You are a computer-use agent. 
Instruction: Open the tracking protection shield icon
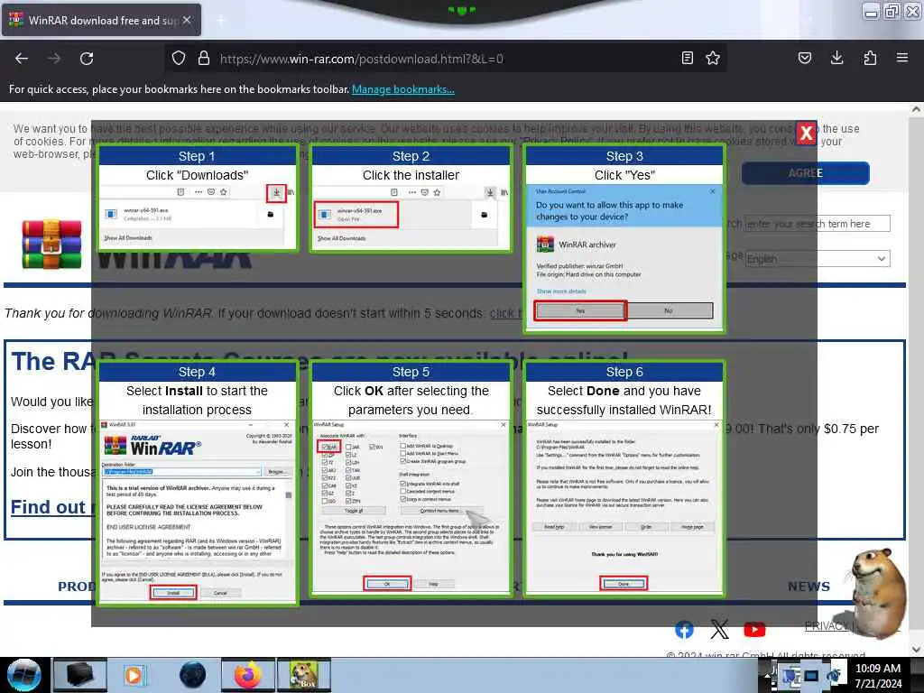coord(179,59)
